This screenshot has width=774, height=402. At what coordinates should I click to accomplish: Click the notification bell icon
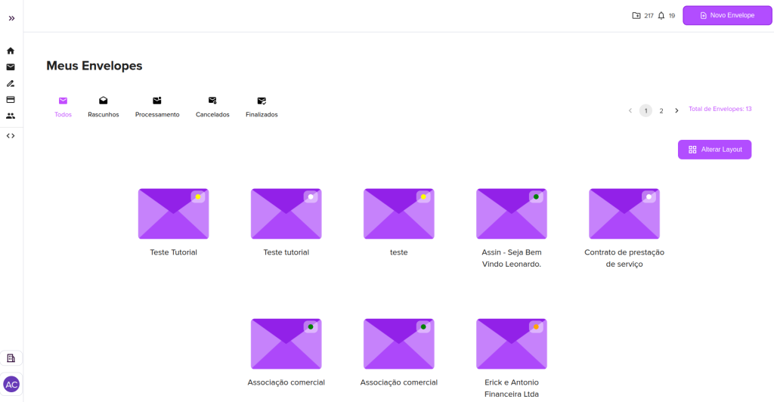pos(661,15)
